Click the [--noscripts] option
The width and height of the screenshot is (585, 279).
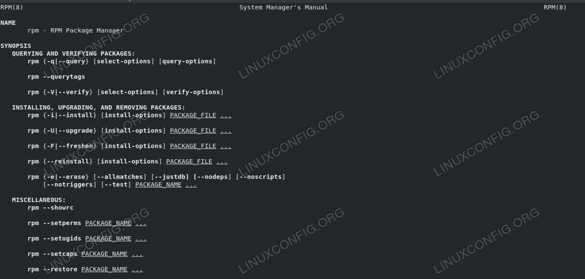pyautogui.click(x=260, y=177)
